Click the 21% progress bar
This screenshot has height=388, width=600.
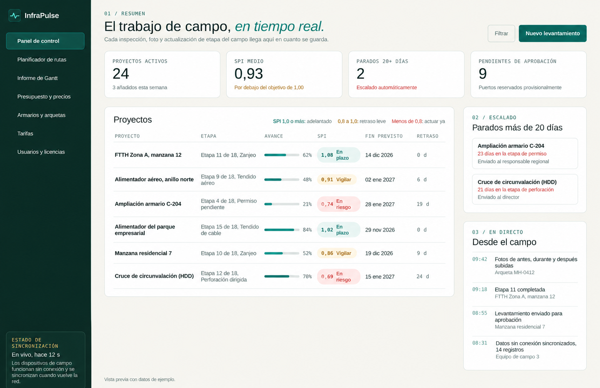(x=282, y=204)
